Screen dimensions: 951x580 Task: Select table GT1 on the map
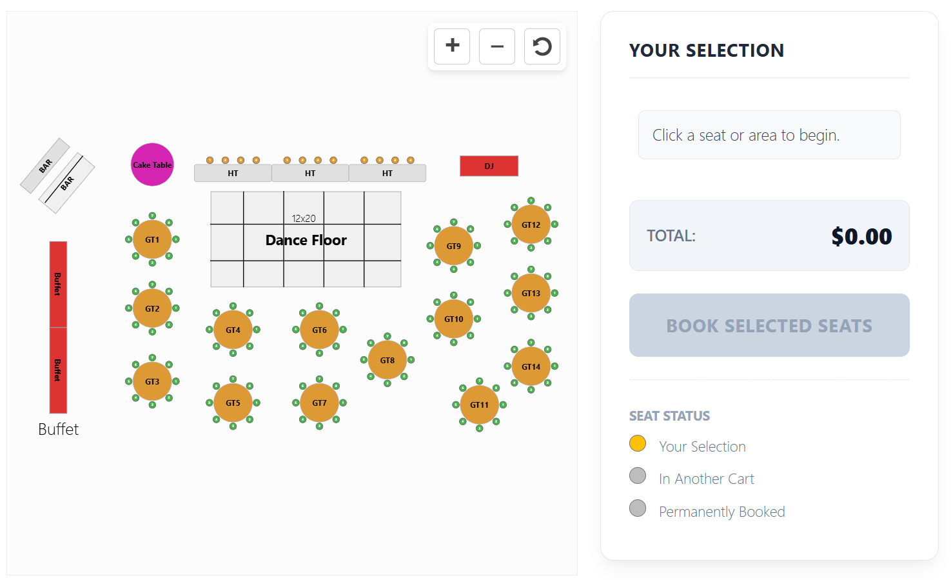[152, 240]
